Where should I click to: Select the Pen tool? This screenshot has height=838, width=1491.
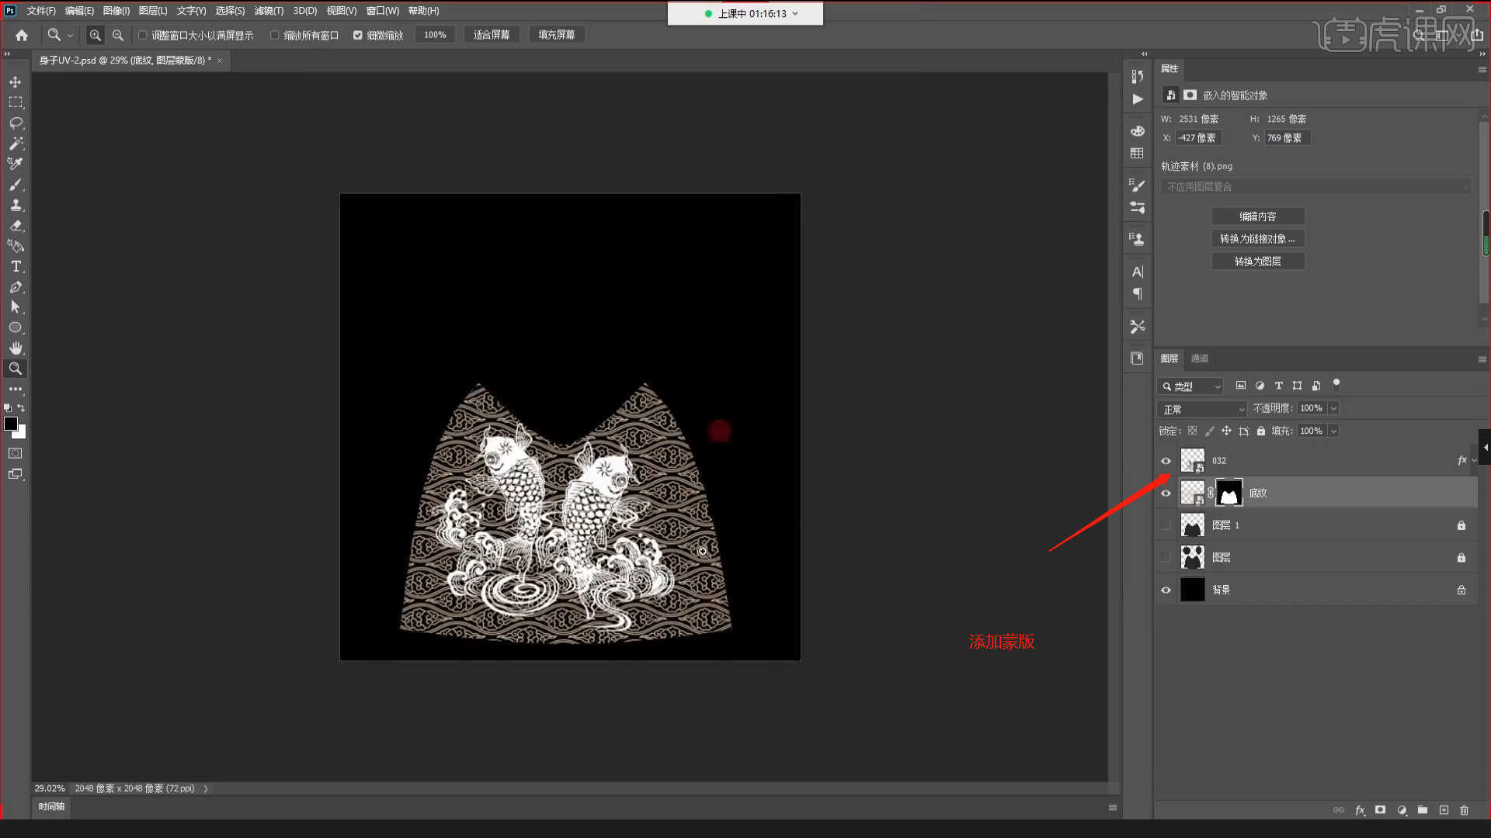tap(16, 287)
